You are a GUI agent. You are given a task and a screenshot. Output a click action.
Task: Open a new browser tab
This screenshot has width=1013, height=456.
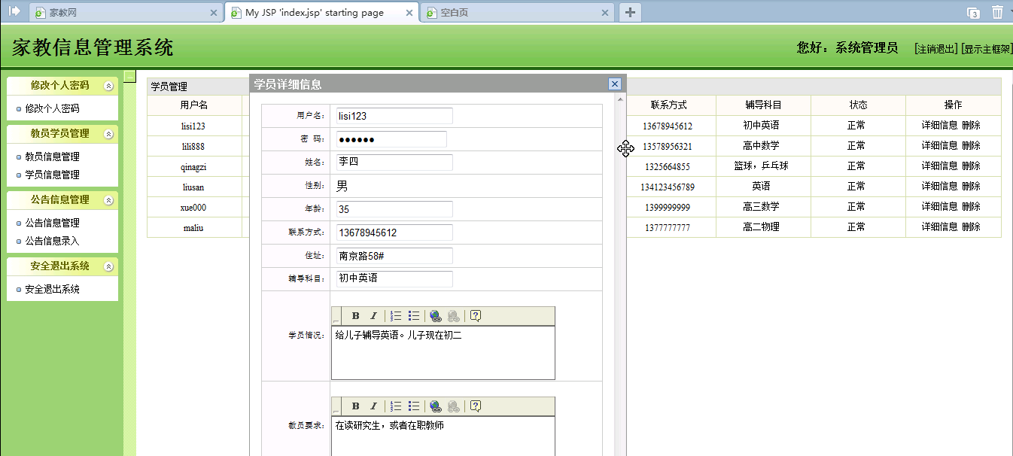click(630, 12)
